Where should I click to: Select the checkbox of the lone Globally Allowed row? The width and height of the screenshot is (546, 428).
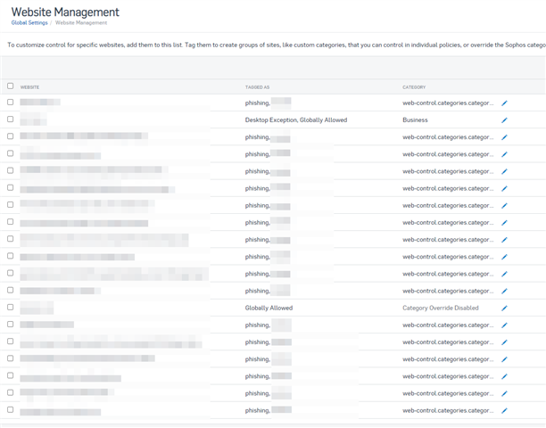point(11,307)
